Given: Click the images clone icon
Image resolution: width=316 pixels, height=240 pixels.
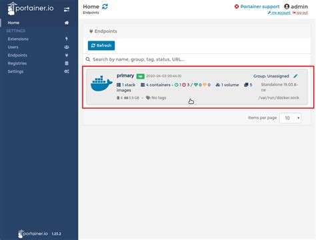Looking at the screenshot, I should 246,85.
